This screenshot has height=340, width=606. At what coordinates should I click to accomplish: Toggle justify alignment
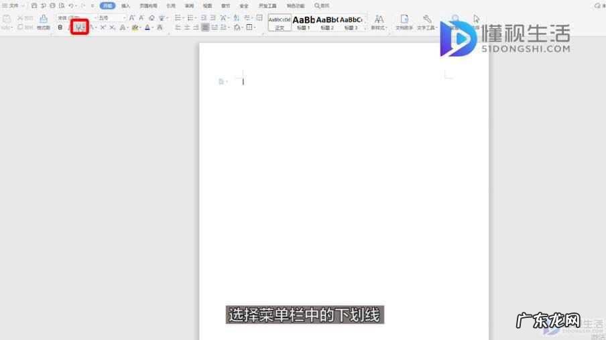(x=205, y=27)
